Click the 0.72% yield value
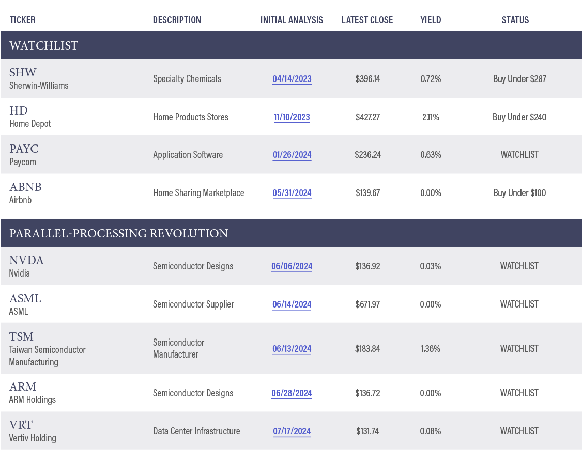This screenshot has width=582, height=452. coord(431,79)
